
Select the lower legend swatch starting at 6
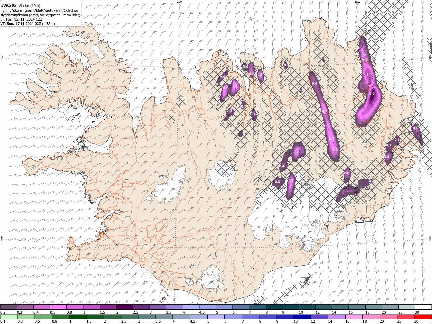pyautogui.click(x=233, y=317)
